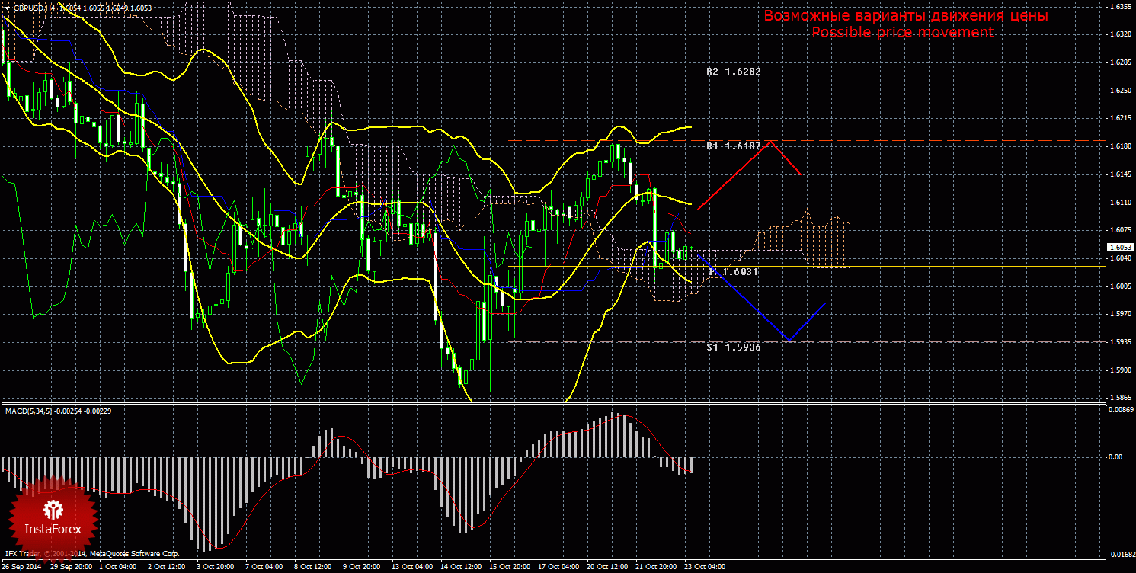This screenshot has height=573, width=1136.
Task: Select the 29 Sep 20:00 time label
Action: [x=70, y=567]
